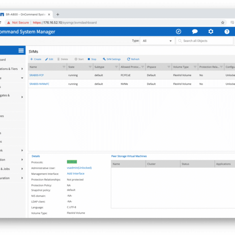Stop the selected SVM
Image resolution: width=235 pixels, height=235 pixels.
(92, 59)
